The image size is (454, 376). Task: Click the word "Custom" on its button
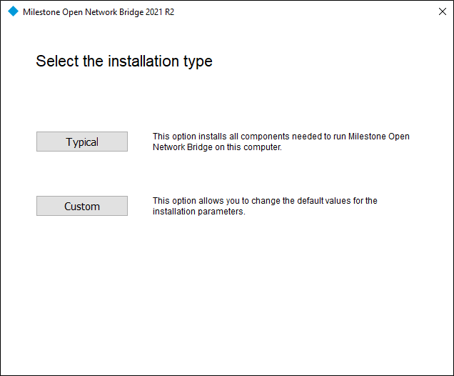click(82, 207)
